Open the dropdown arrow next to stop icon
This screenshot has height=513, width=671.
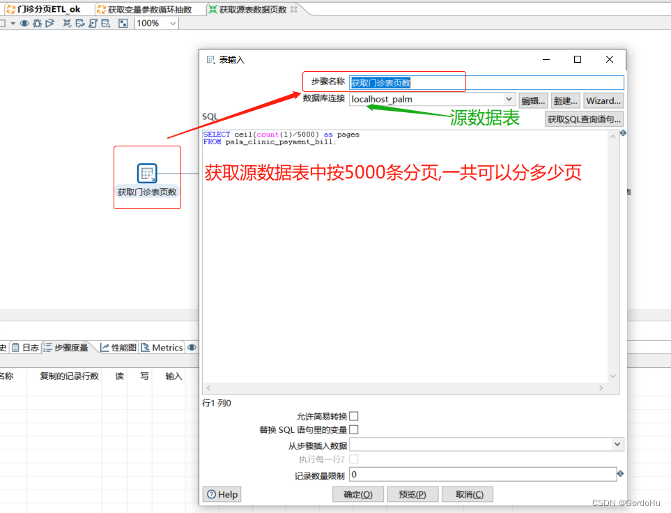pyautogui.click(x=13, y=23)
